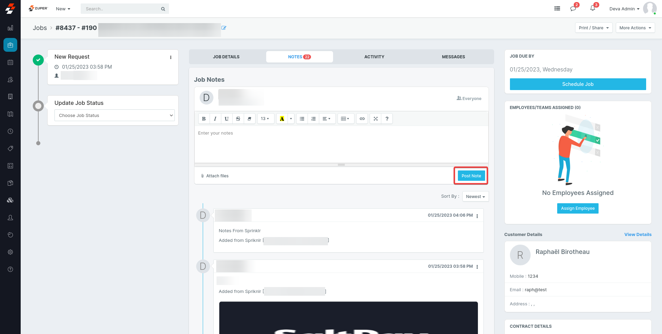The image size is (662, 334).
Task: Click the search magnifier icon
Action: coord(163,9)
